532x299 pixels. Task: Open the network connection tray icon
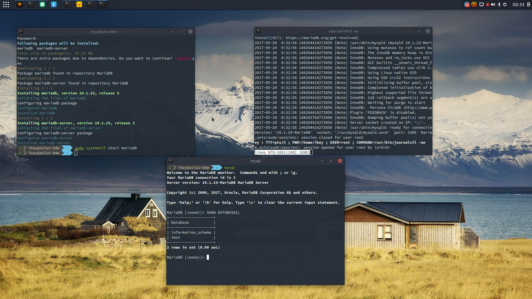[x=482, y=4]
